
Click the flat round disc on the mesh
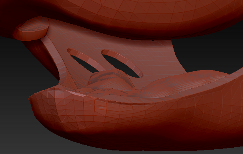tap(31, 29)
